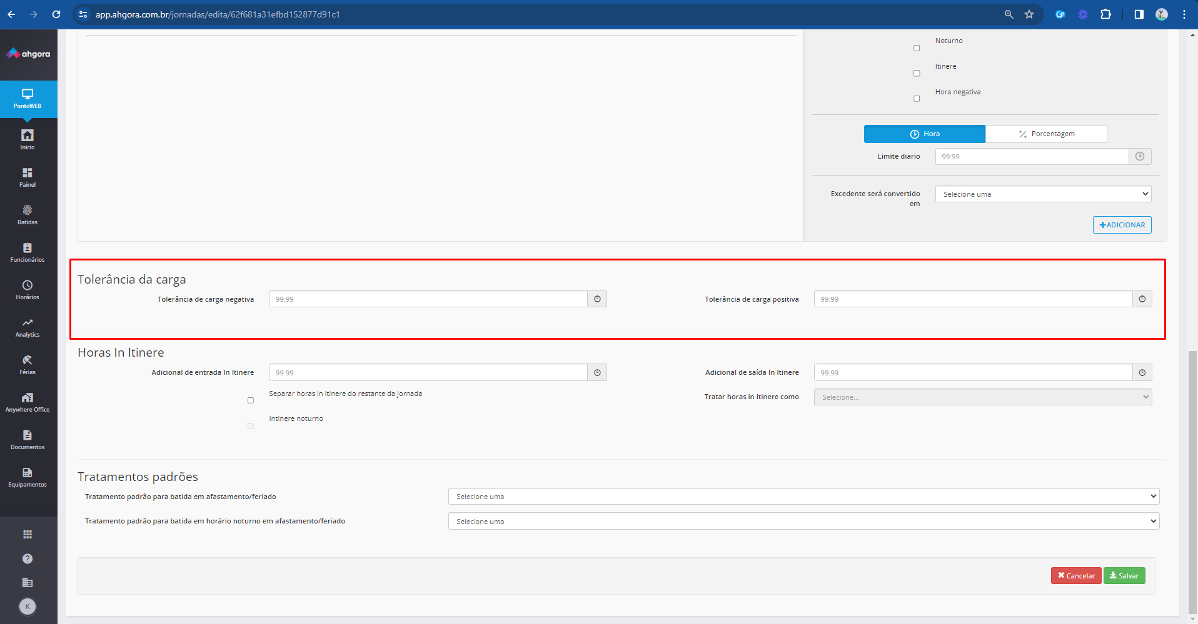Screen dimensions: 1198x624
Task: Click into Tolerância de carga negativa field
Action: 428,299
